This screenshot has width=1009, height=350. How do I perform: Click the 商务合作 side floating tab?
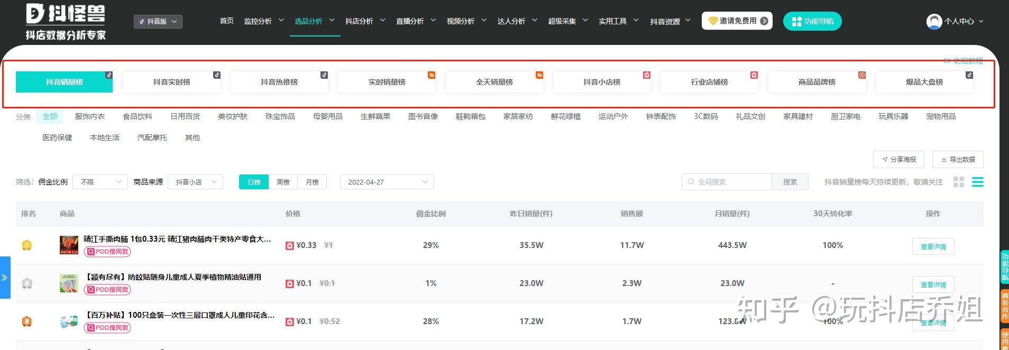1004,306
